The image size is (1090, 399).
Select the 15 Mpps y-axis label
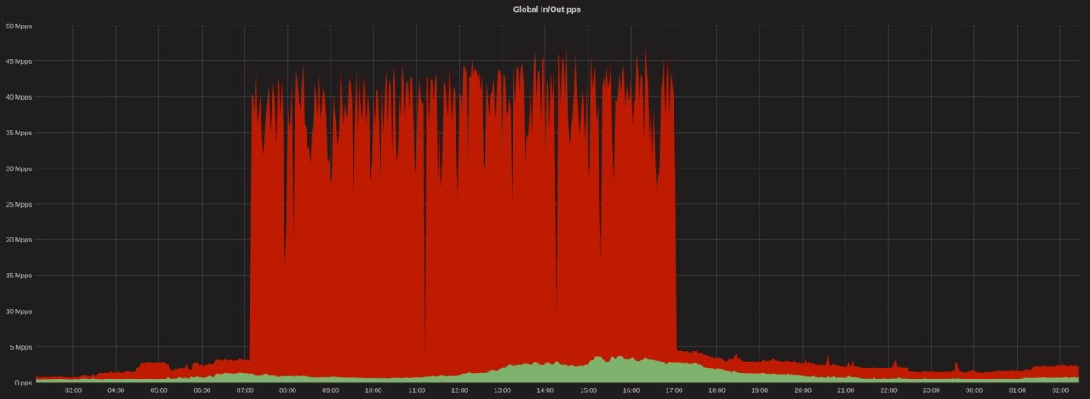(x=18, y=276)
